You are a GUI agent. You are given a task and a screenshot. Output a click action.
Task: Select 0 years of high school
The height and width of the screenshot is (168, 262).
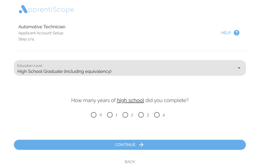94,115
